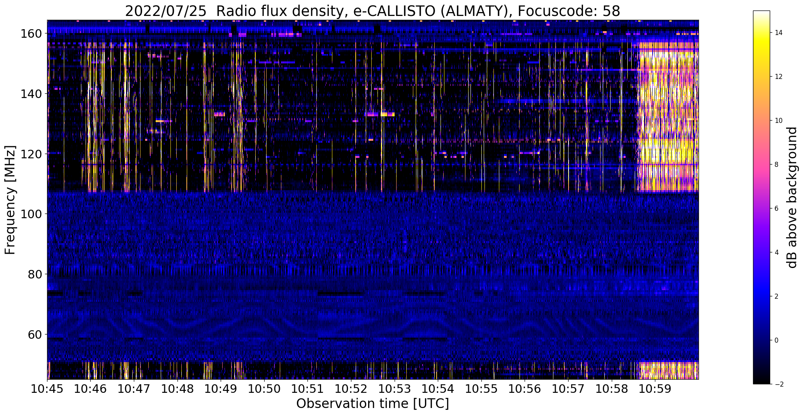Click the 10:51 time tick label
804x415 pixels.
pyautogui.click(x=308, y=389)
